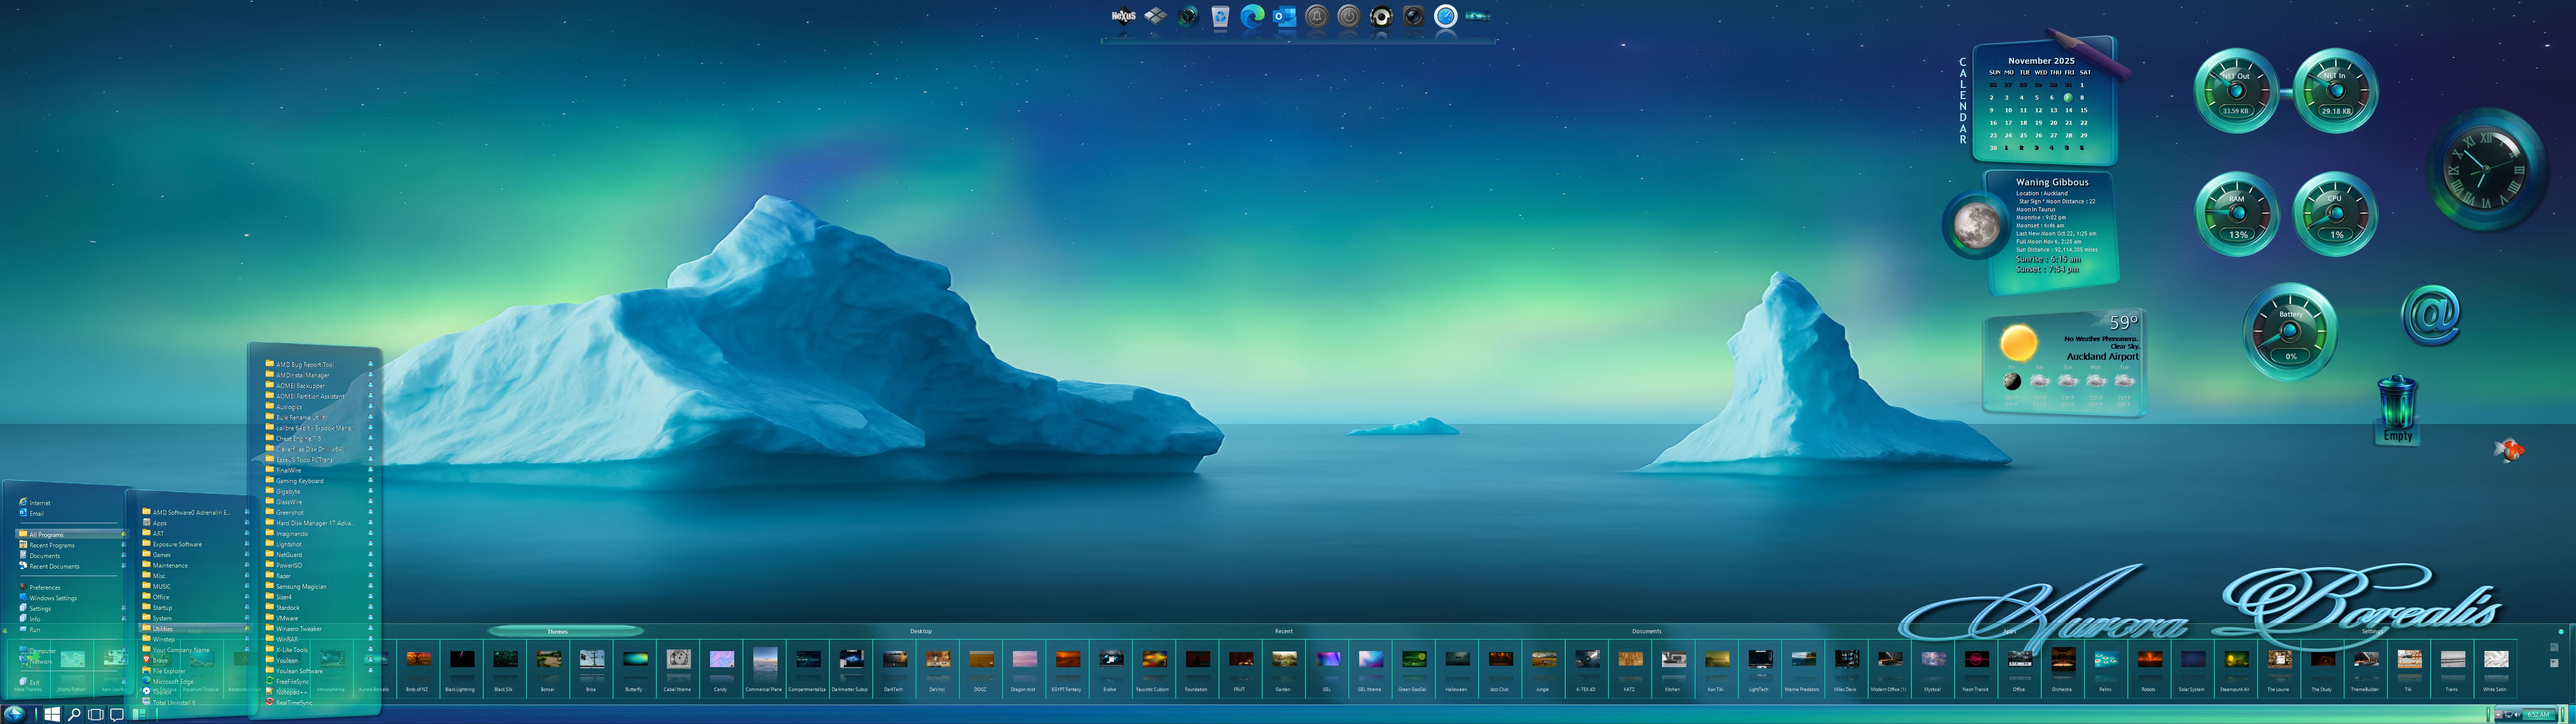Switch to the Desktop tab in the shelf
2576x724 pixels.
pyautogui.click(x=920, y=631)
